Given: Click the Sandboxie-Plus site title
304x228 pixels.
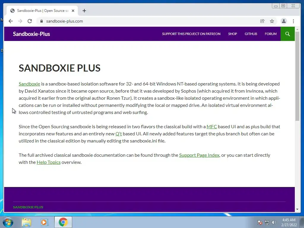Looking at the screenshot, I should pyautogui.click(x=31, y=34).
